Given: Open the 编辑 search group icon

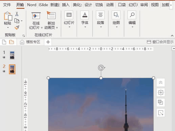Looking at the screenshot, I should point(132,15).
